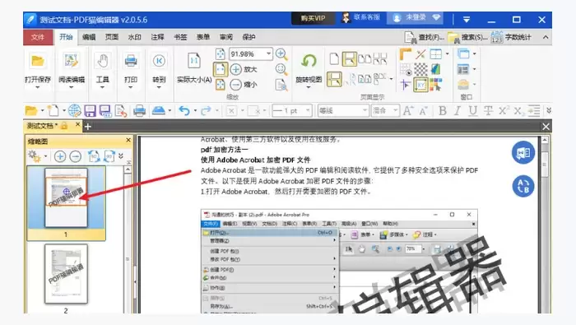This screenshot has width=576, height=325.
Task: Click the revert document icon
Action: [x=121, y=110]
